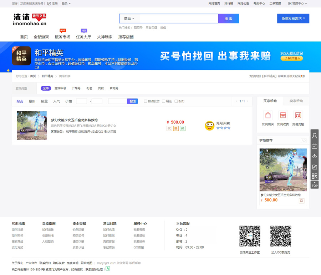The width and height of the screenshot is (321, 275).
Task: Tick the 精选 filter checkbox
Action: (164, 101)
